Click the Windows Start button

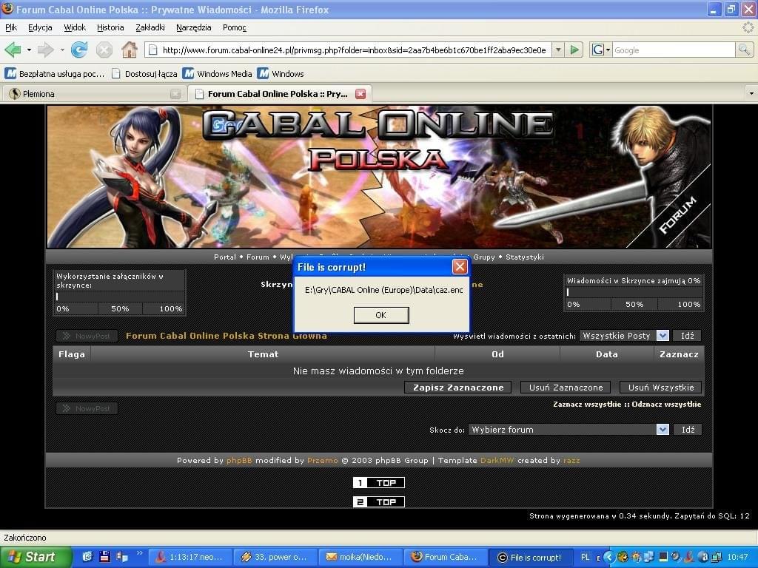click(36, 557)
